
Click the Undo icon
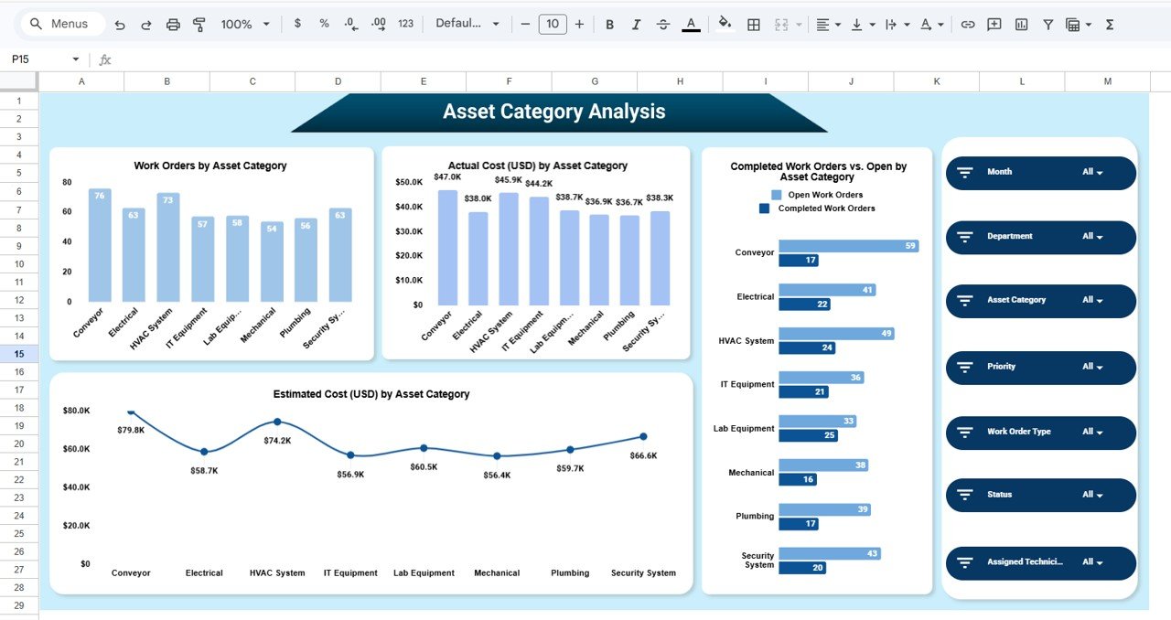(x=119, y=24)
